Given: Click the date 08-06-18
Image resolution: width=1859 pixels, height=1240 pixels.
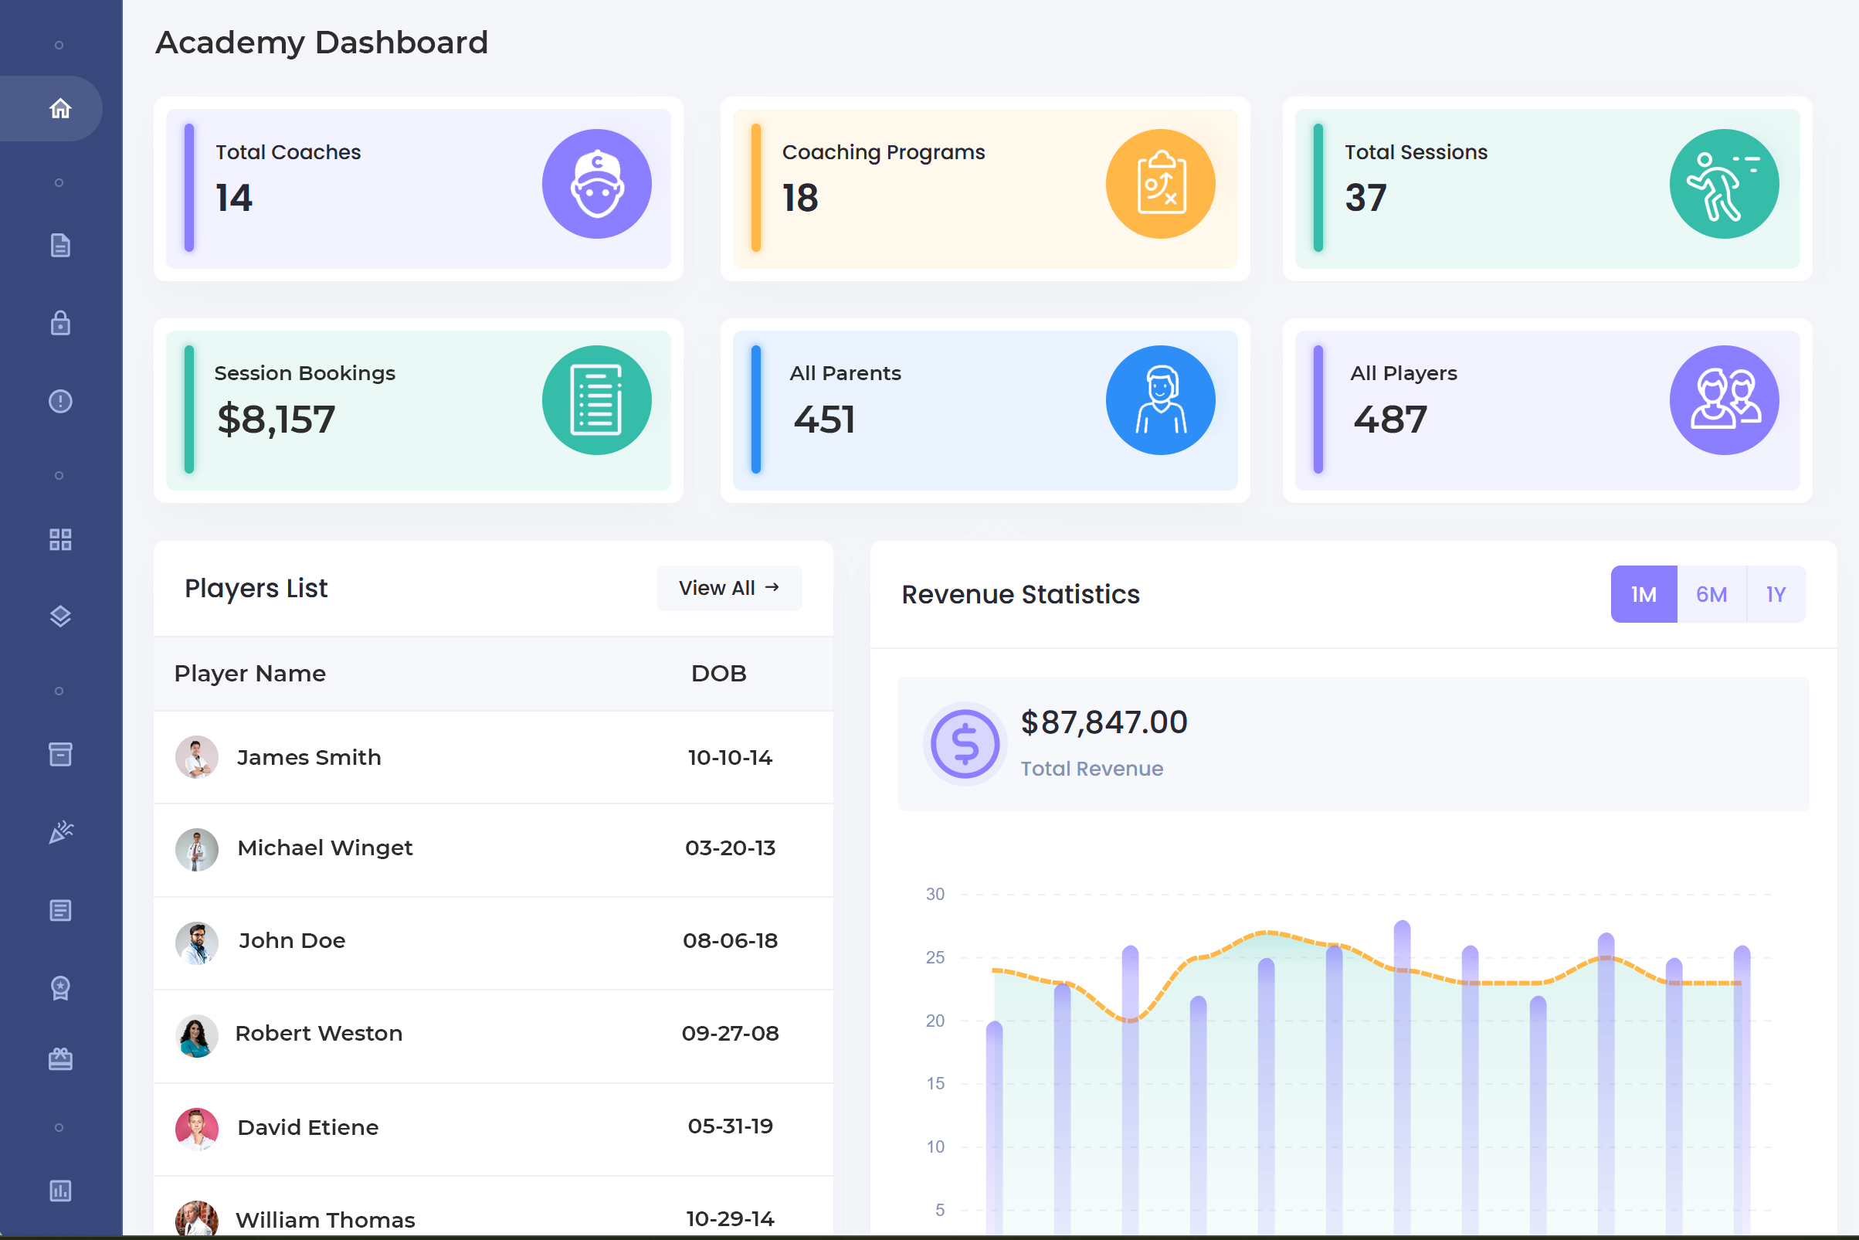Looking at the screenshot, I should point(730,940).
